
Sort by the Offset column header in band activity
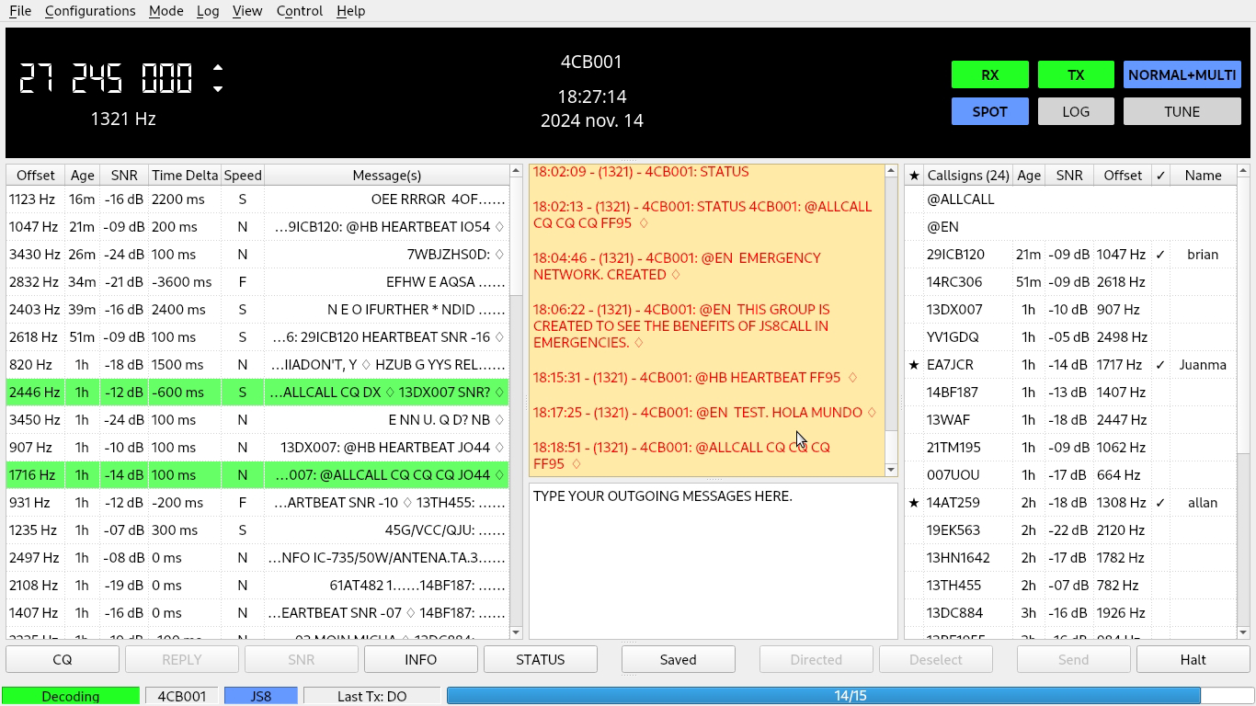click(x=36, y=175)
